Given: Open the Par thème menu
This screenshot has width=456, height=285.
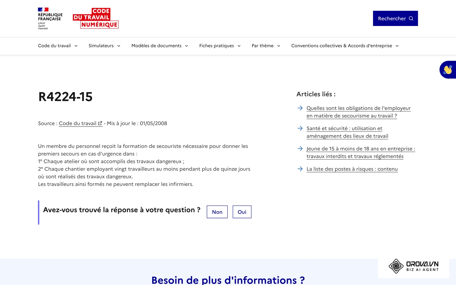Looking at the screenshot, I should 266,46.
